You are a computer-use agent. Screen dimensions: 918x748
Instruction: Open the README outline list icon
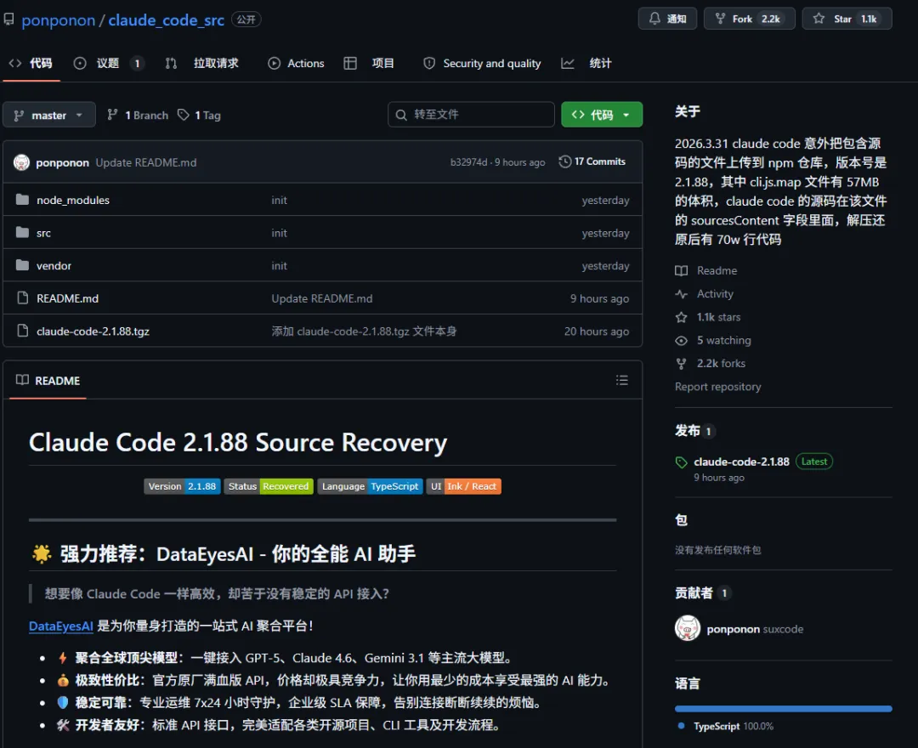tap(621, 381)
